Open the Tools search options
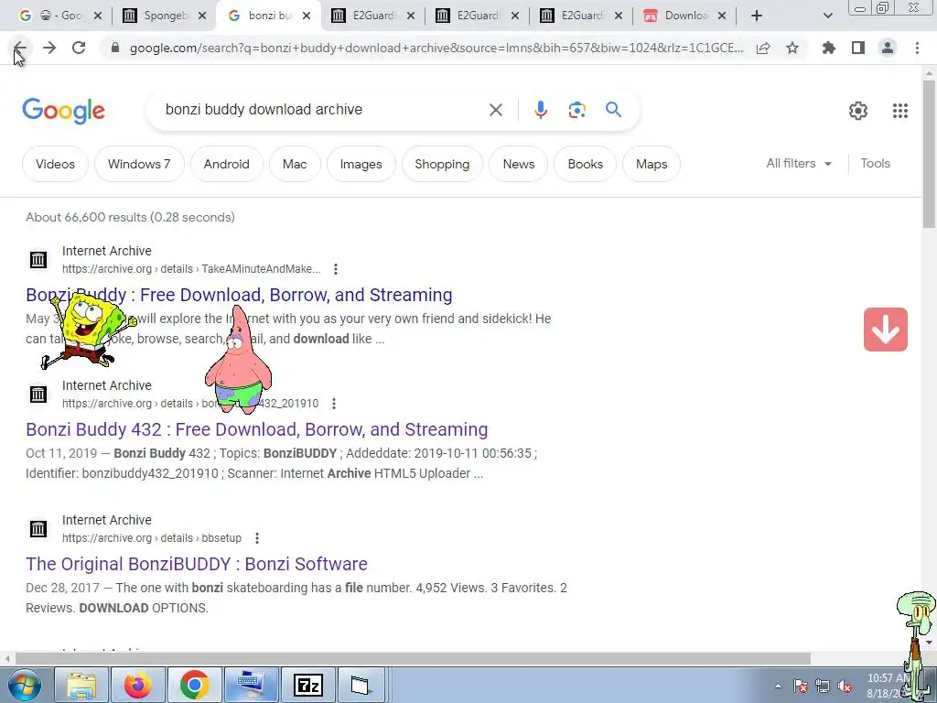The image size is (937, 703). 875,164
